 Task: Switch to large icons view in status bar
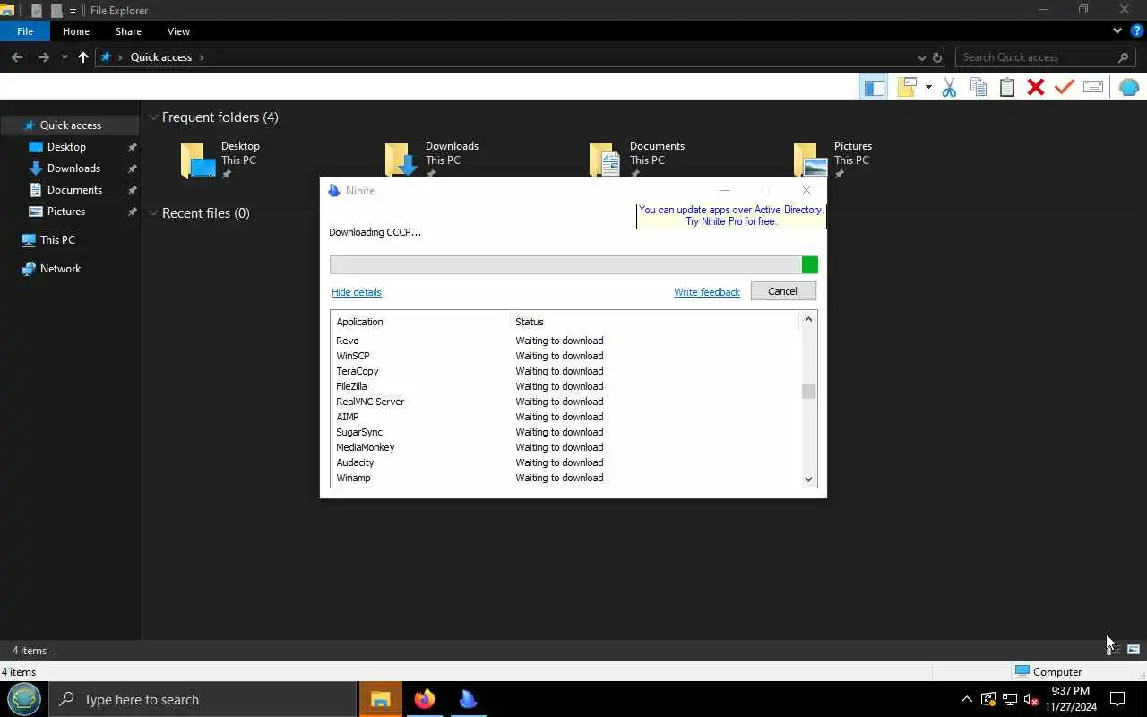[1134, 650]
